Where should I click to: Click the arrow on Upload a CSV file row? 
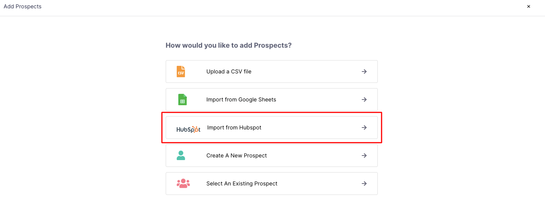coord(364,72)
